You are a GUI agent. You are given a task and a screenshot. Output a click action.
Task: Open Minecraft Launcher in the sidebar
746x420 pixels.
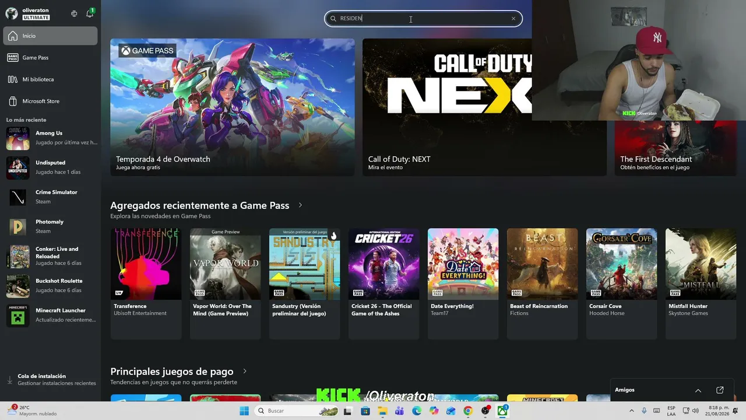[51, 315]
